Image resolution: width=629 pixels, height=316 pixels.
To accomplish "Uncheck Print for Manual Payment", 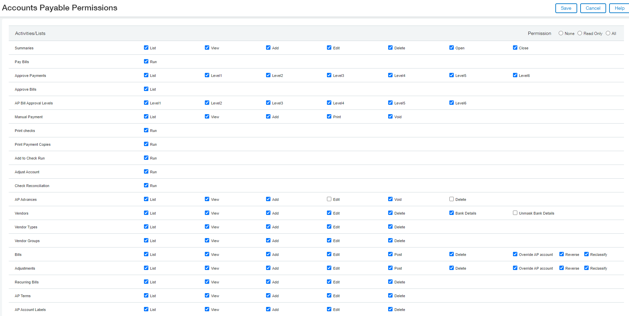I will click(329, 117).
